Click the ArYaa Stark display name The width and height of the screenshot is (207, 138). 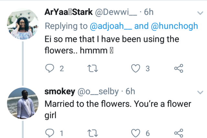(67, 13)
